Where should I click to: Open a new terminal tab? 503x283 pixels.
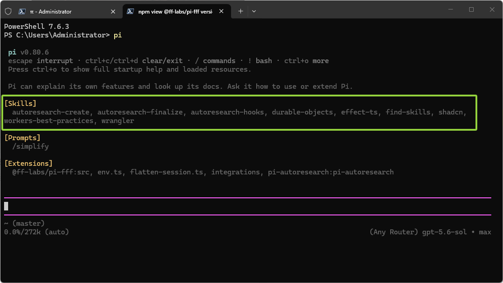(x=240, y=11)
